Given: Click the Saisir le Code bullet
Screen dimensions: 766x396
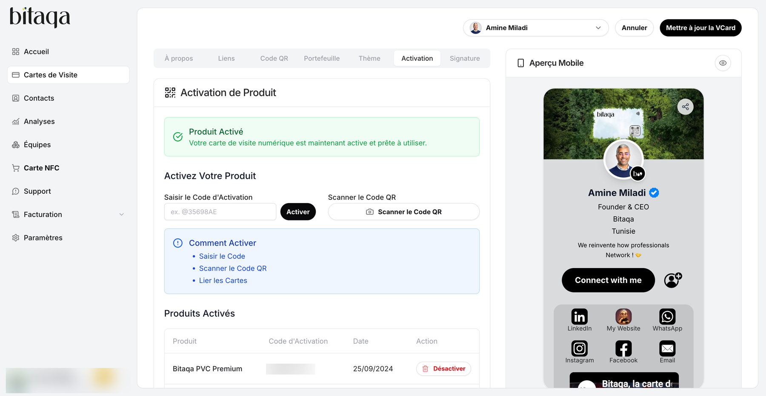Looking at the screenshot, I should click(x=222, y=256).
